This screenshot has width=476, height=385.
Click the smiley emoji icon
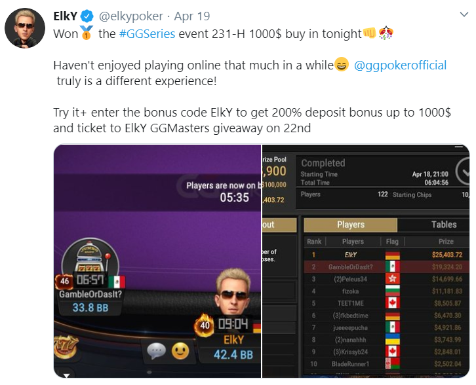tap(180, 351)
